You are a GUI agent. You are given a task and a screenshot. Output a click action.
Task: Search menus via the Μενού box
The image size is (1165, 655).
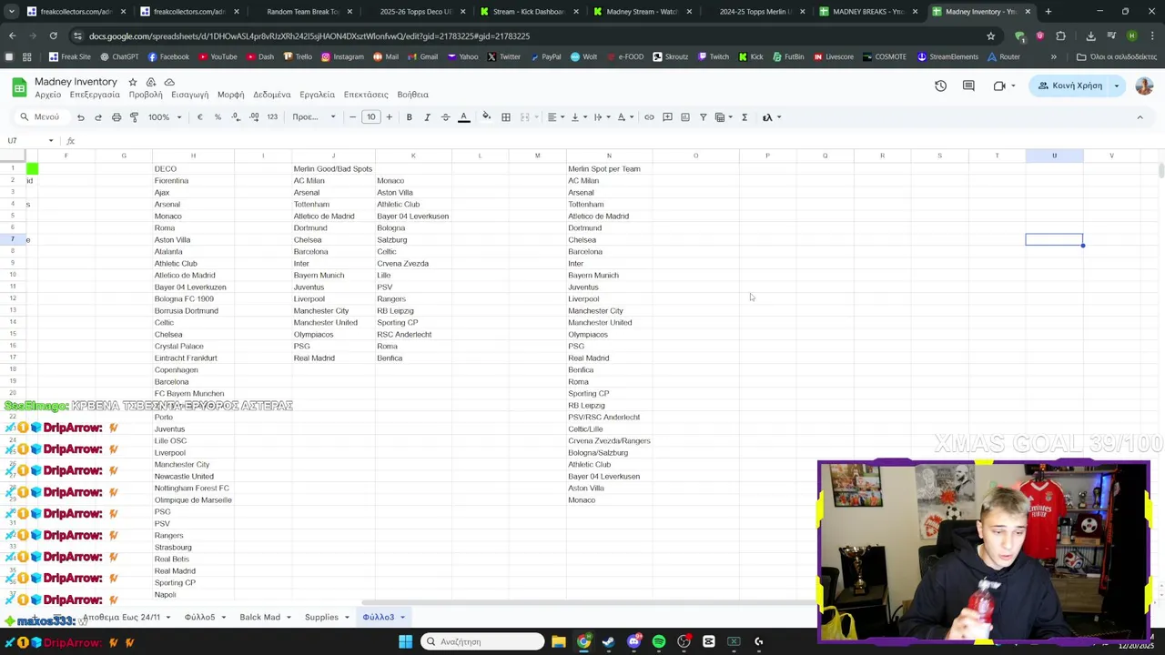41,117
